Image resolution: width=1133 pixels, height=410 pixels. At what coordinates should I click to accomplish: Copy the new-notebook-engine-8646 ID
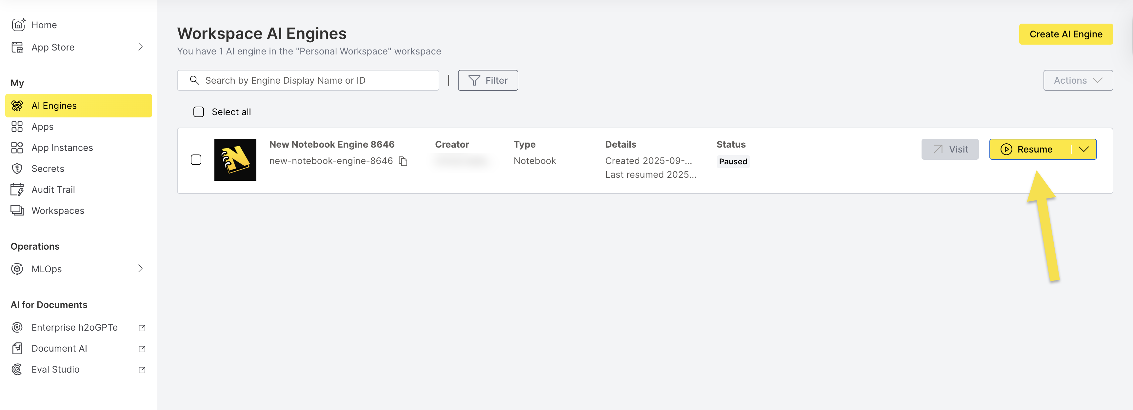tap(403, 161)
